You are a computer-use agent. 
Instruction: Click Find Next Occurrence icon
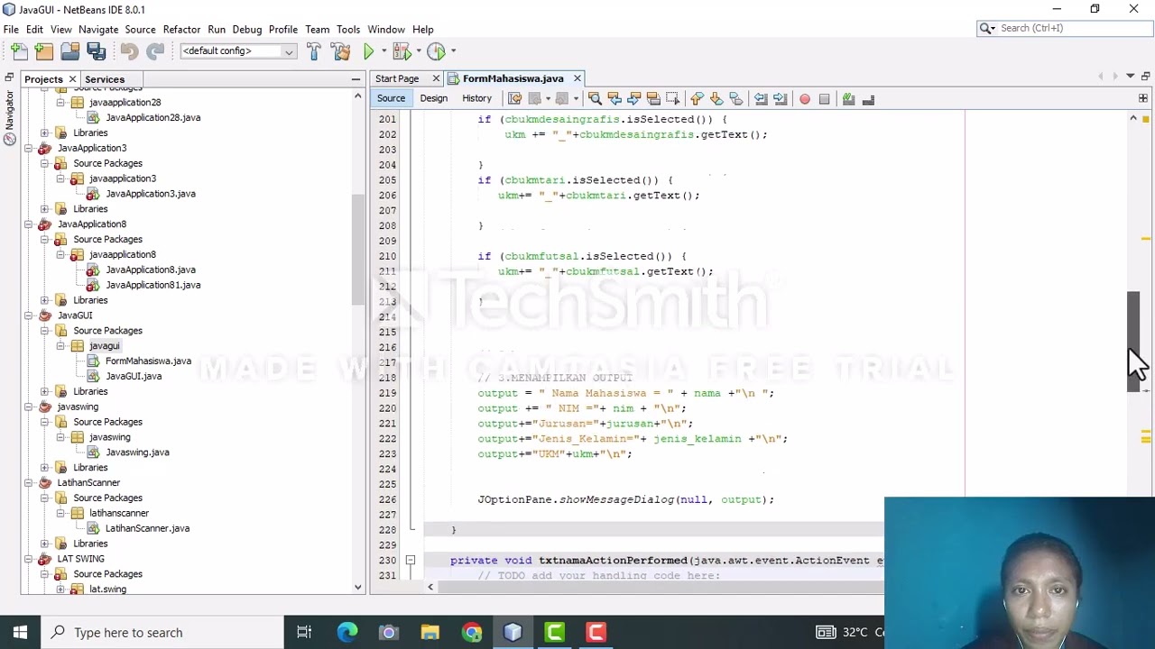[633, 99]
